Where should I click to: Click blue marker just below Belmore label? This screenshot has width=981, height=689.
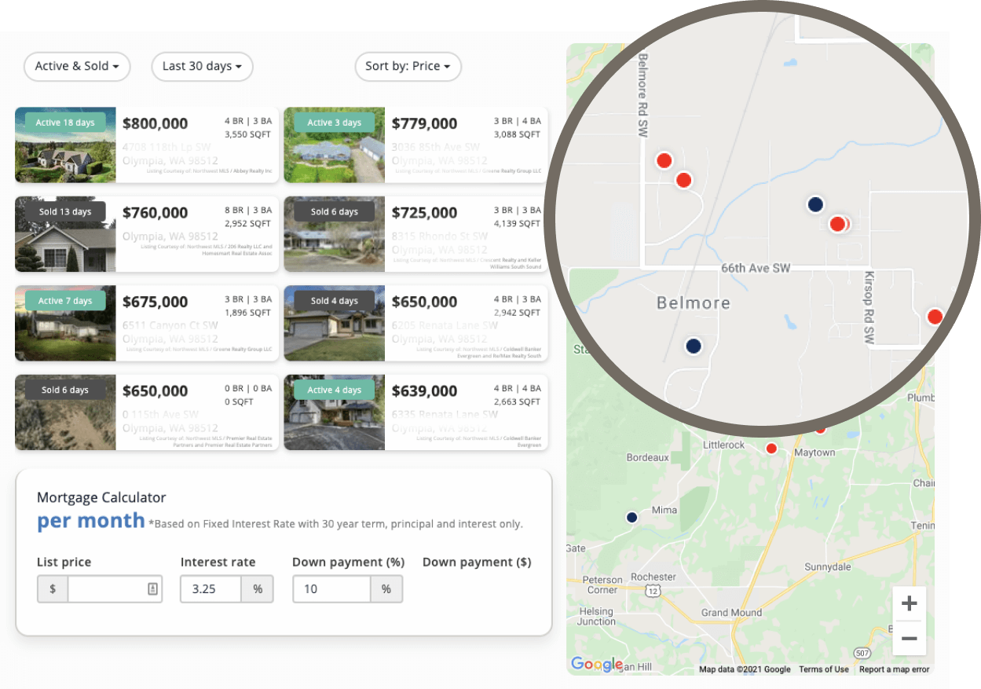point(694,346)
